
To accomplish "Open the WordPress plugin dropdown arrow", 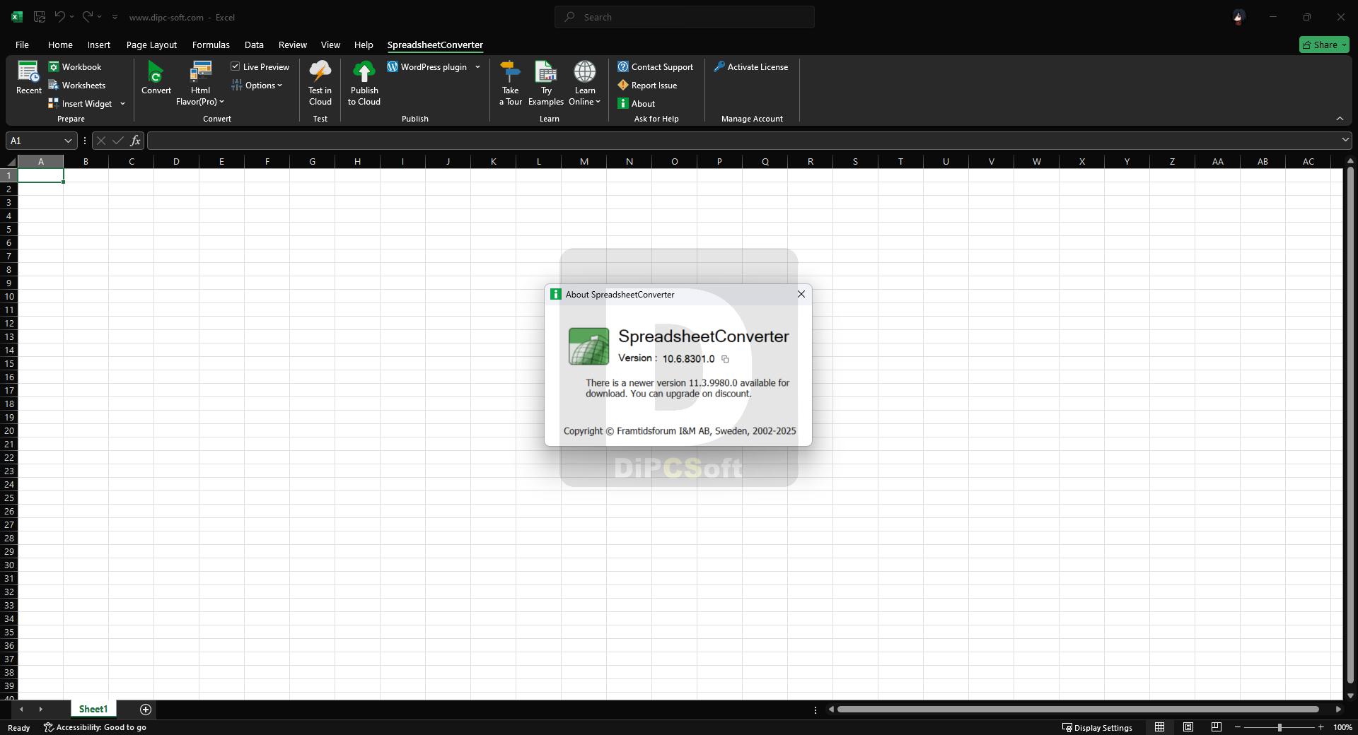I will [x=477, y=66].
